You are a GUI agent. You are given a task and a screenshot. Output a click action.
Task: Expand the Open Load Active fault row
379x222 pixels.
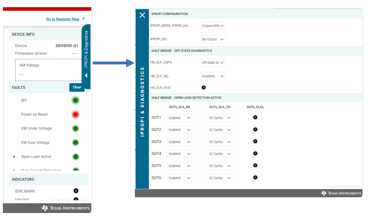tap(14, 157)
